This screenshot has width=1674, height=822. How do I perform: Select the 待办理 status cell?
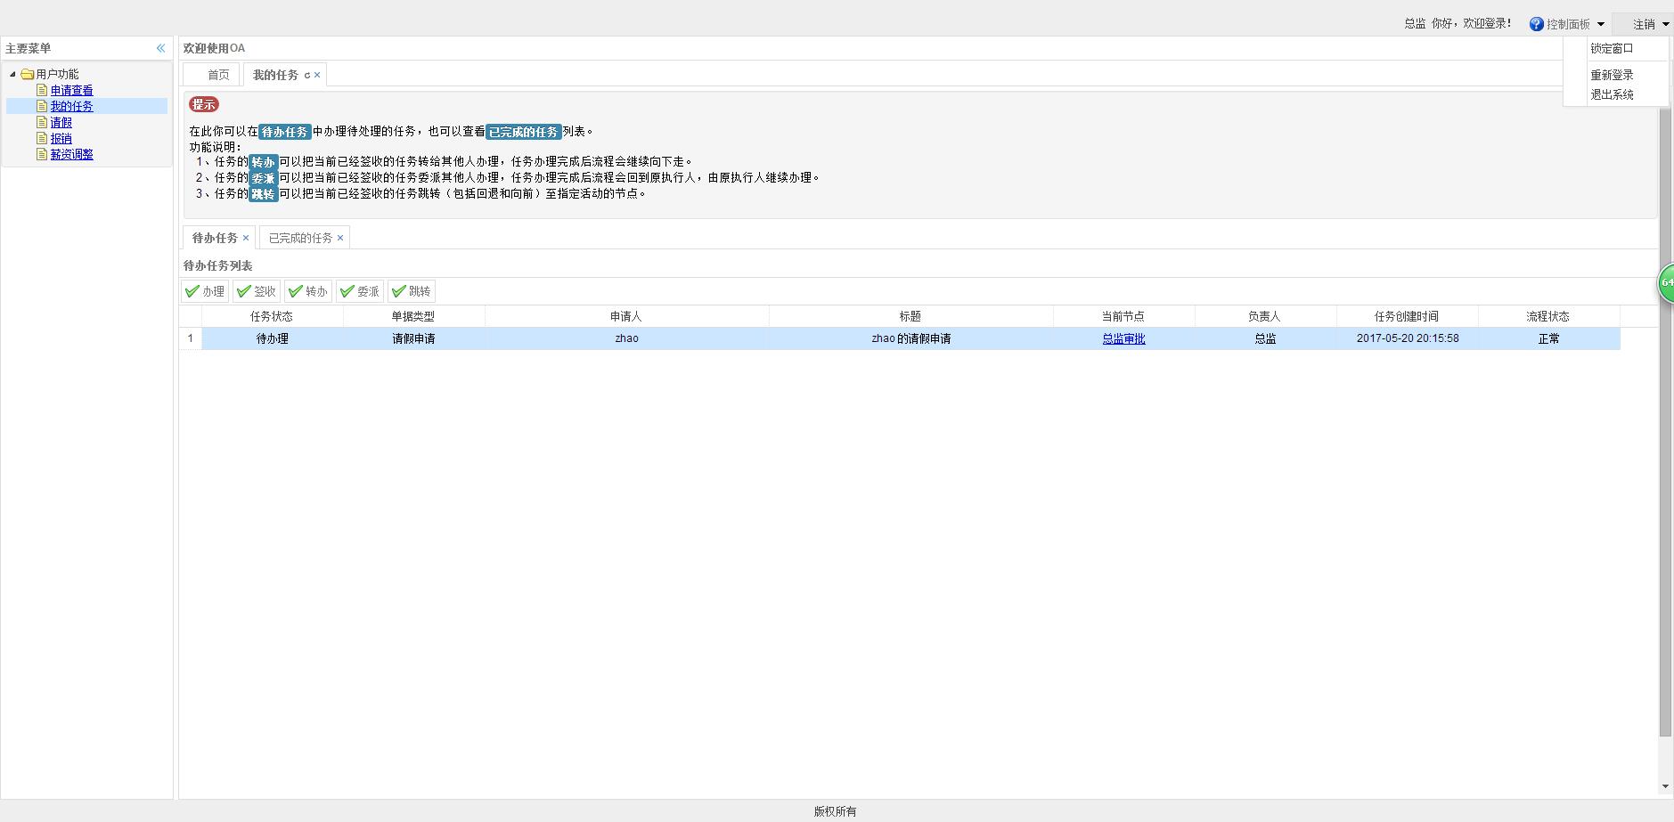coord(272,338)
